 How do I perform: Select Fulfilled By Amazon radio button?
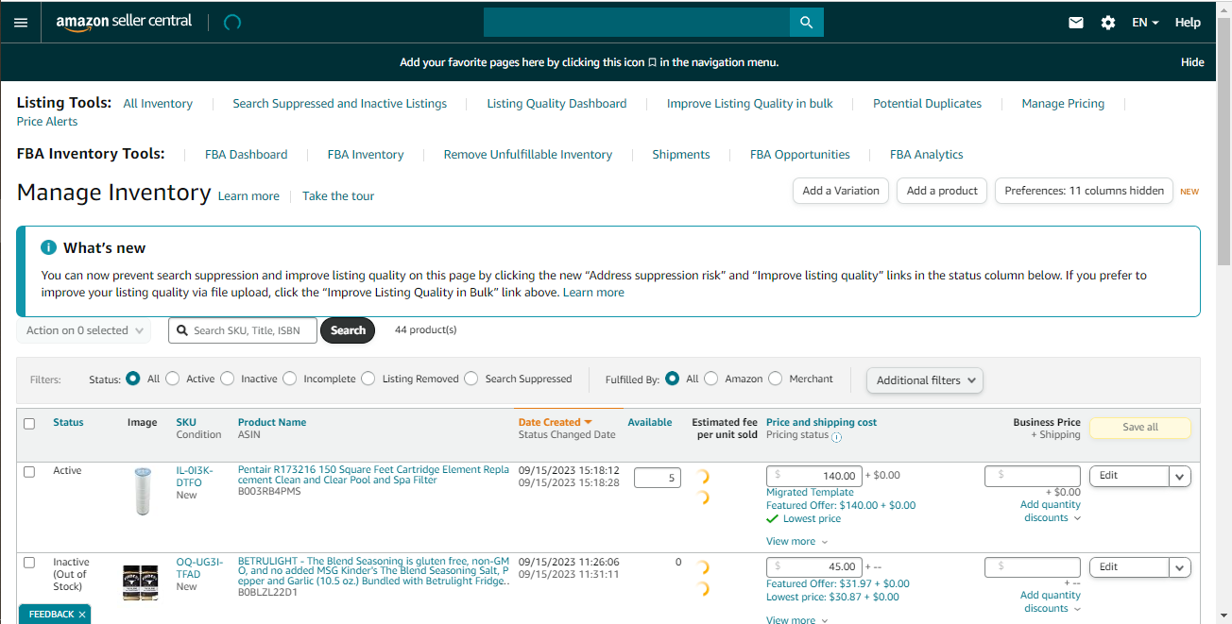pos(710,379)
